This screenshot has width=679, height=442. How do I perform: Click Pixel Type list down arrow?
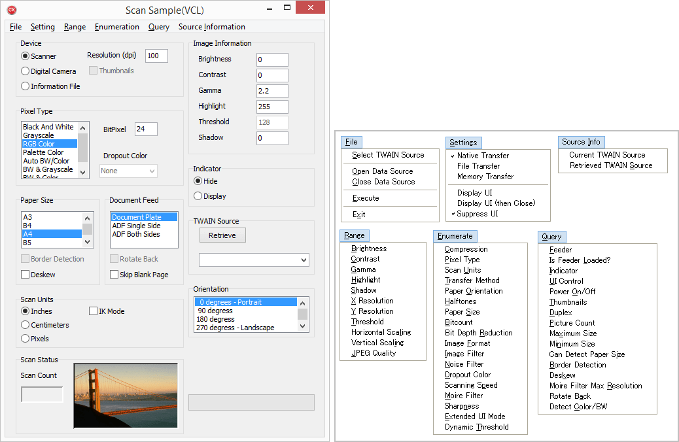click(83, 172)
